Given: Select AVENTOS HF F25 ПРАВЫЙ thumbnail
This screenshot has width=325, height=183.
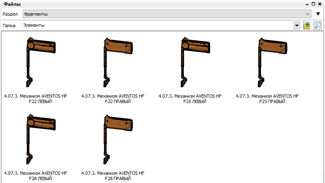Looking at the screenshot, I should coord(273,62).
